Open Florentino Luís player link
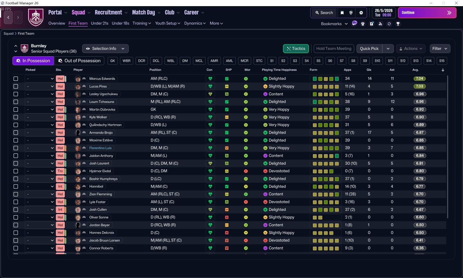 point(101,148)
